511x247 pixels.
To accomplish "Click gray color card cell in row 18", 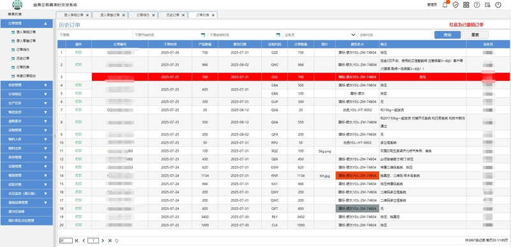I will click(358, 209).
